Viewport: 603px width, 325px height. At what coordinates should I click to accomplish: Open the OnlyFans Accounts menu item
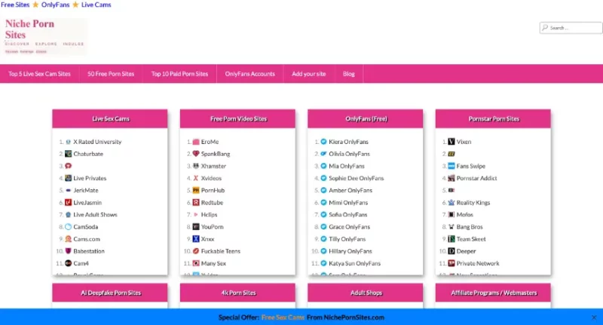coord(250,74)
